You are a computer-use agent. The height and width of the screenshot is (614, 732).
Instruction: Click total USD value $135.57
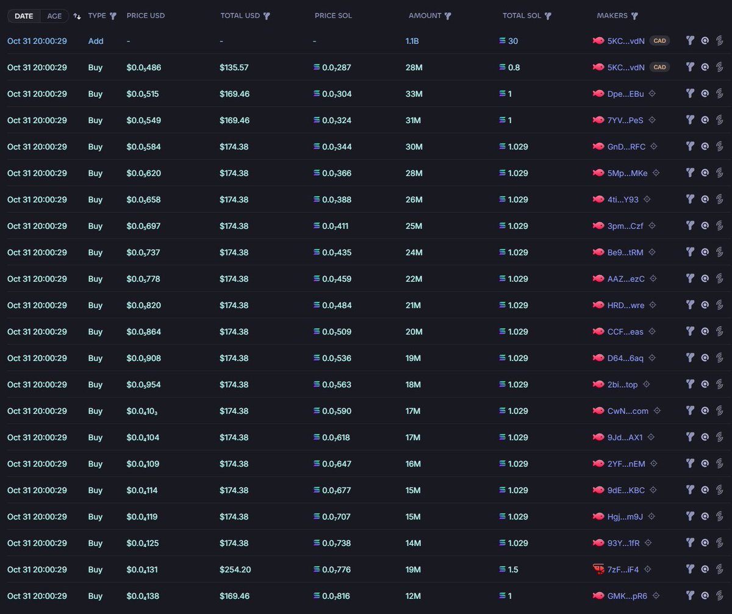(x=234, y=67)
